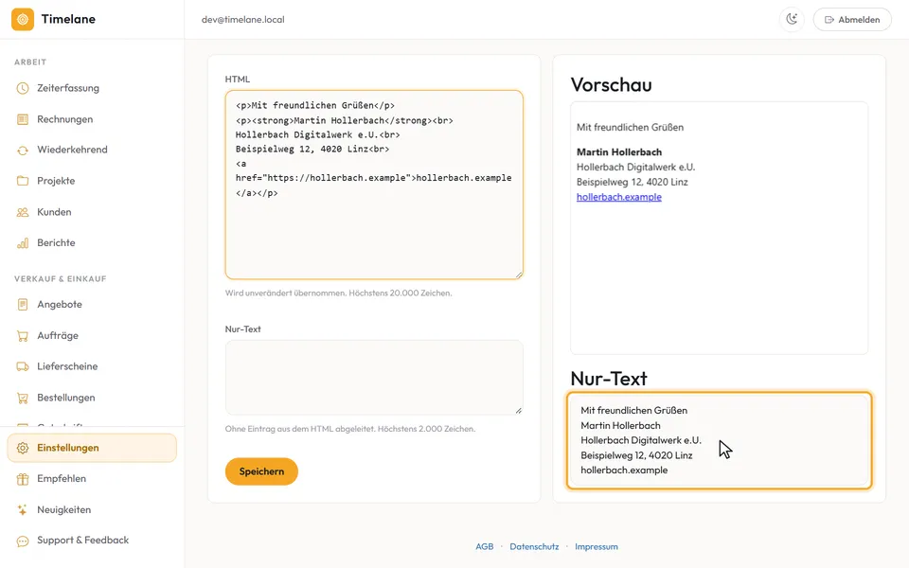Click "Martin Hollerbach" bold text in preview
The height and width of the screenshot is (568, 909).
tap(619, 151)
